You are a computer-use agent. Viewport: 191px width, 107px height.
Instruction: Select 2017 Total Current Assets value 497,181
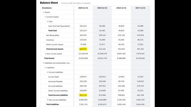(140, 49)
